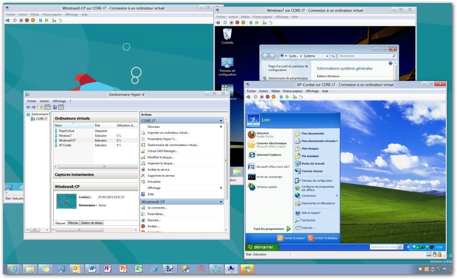
Task: Sort by Nom column header
Action: [x=74, y=125]
